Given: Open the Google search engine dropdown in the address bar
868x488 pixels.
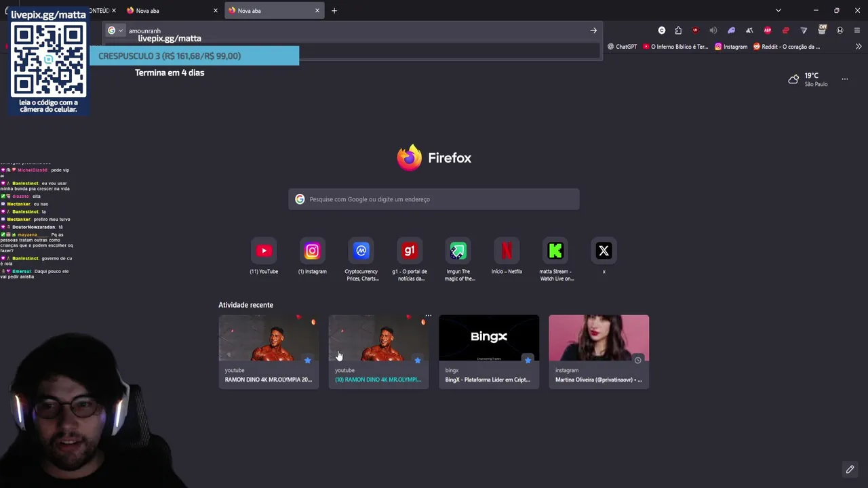Looking at the screenshot, I should tap(115, 30).
